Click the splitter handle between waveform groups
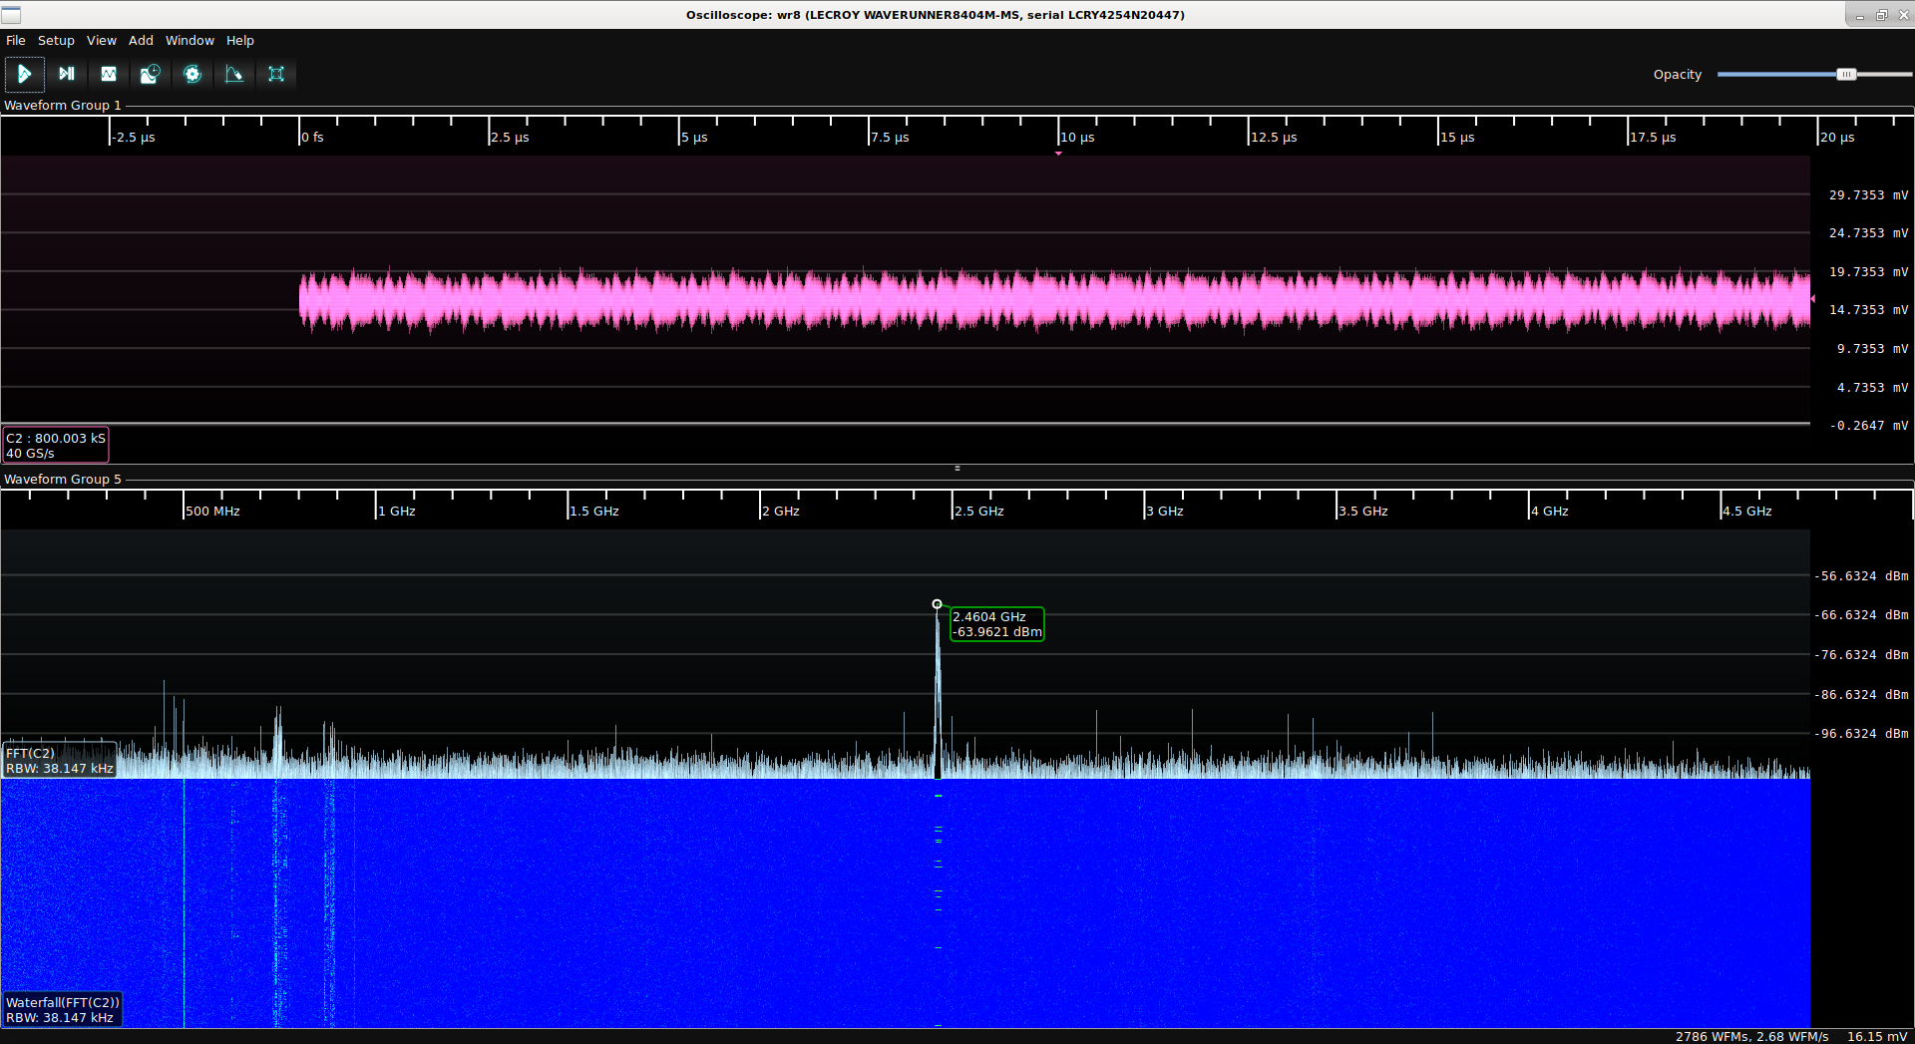The width and height of the screenshot is (1915, 1044). 957,468
